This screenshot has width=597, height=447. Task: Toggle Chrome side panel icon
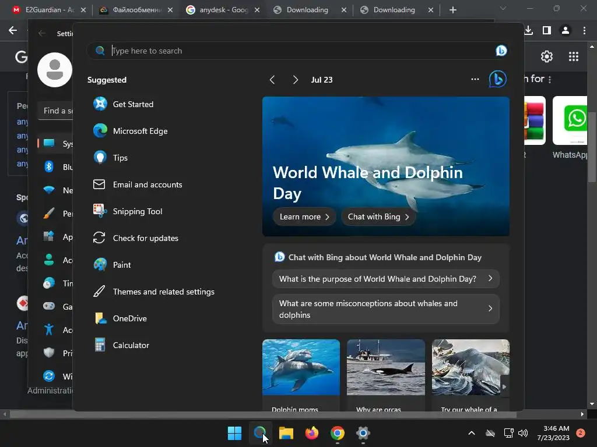click(x=547, y=30)
